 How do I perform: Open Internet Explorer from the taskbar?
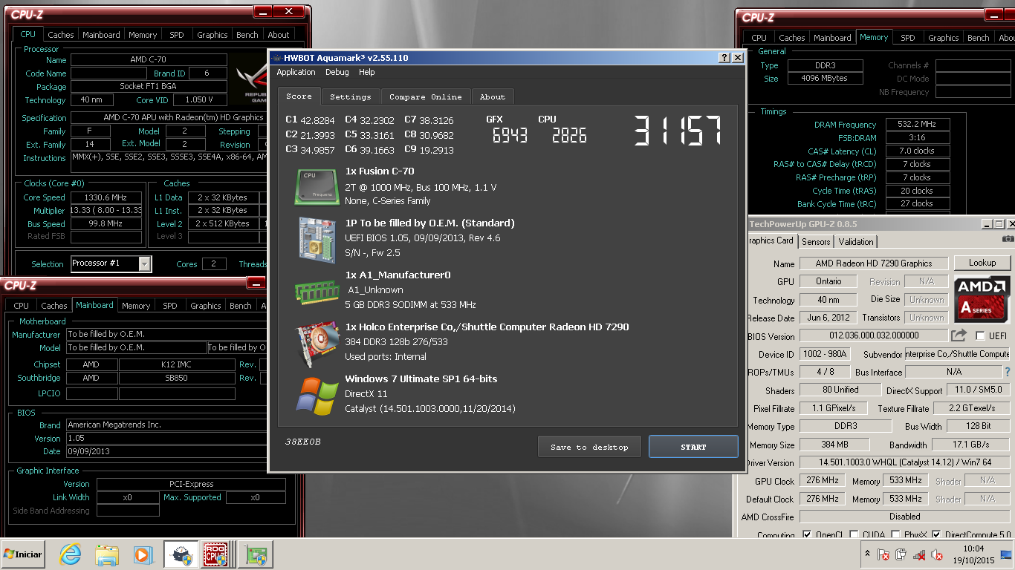(x=71, y=554)
